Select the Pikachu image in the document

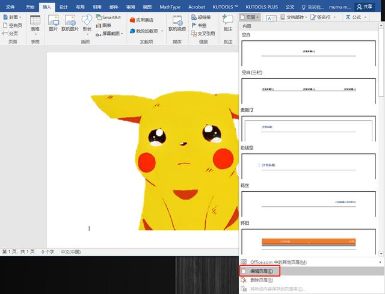164,161
